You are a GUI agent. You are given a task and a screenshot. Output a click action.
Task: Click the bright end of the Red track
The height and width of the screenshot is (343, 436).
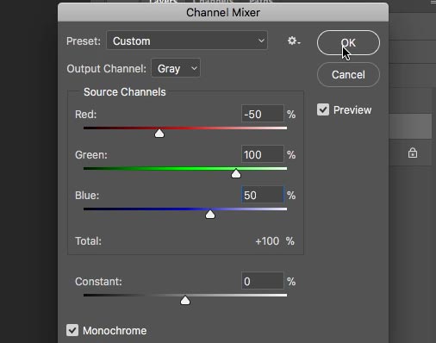(283, 128)
